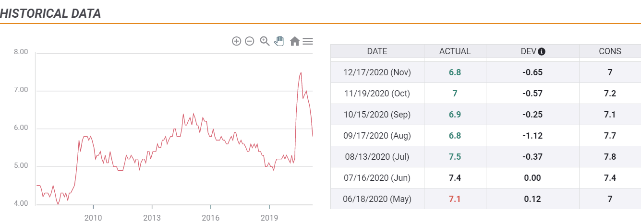Screen dimensions: 641x223
Task: Select the 12/17/2020 (Nov) date cell
Action: [377, 72]
